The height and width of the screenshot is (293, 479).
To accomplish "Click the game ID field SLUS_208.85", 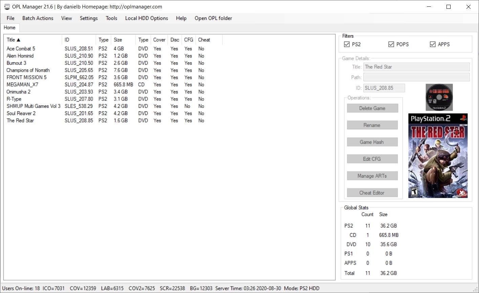I will point(384,88).
